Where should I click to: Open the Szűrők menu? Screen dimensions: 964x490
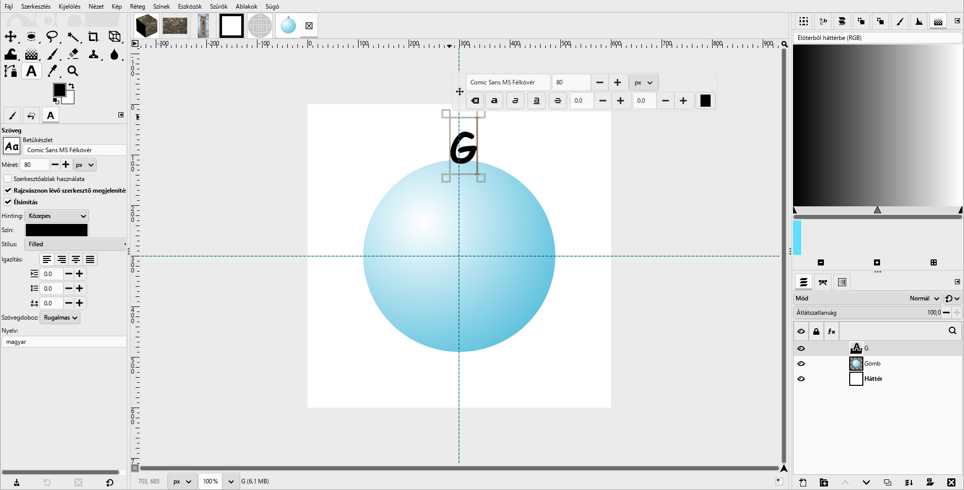tap(218, 7)
